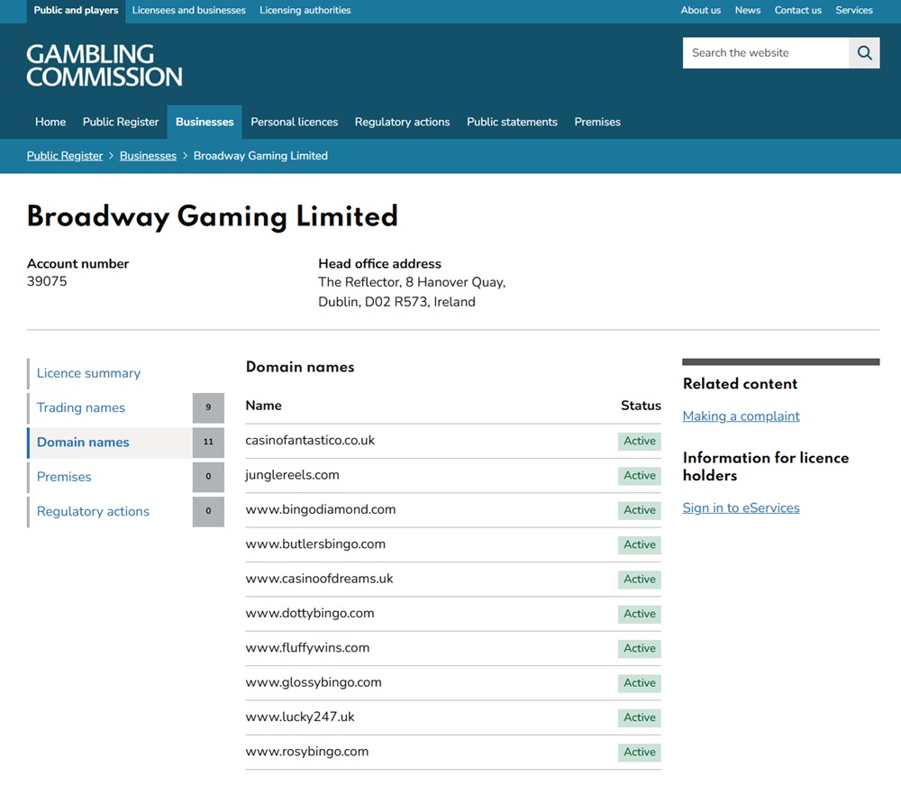Open Licensing authorities section

pyautogui.click(x=305, y=10)
